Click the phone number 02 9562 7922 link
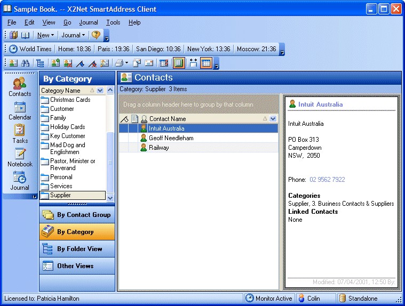The image size is (405, 306). (x=327, y=180)
